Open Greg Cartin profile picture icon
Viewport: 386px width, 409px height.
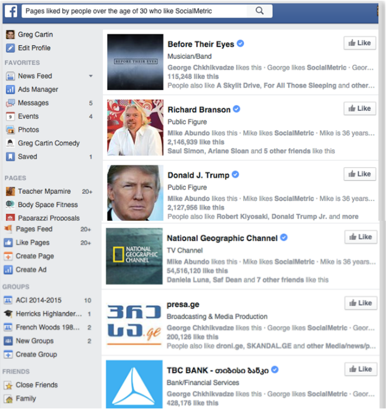pyautogui.click(x=10, y=34)
